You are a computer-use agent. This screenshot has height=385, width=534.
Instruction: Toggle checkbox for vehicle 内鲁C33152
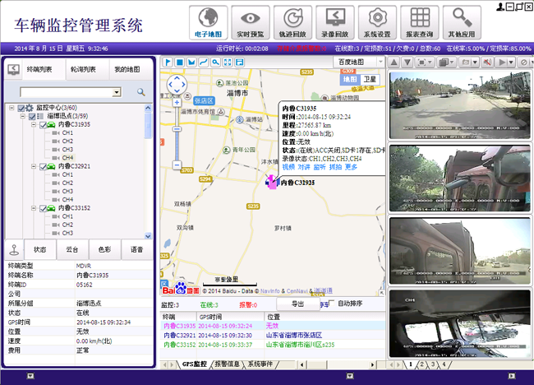click(43, 208)
